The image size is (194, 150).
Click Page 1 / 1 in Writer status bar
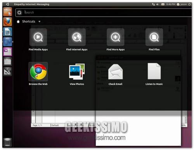click(x=37, y=125)
